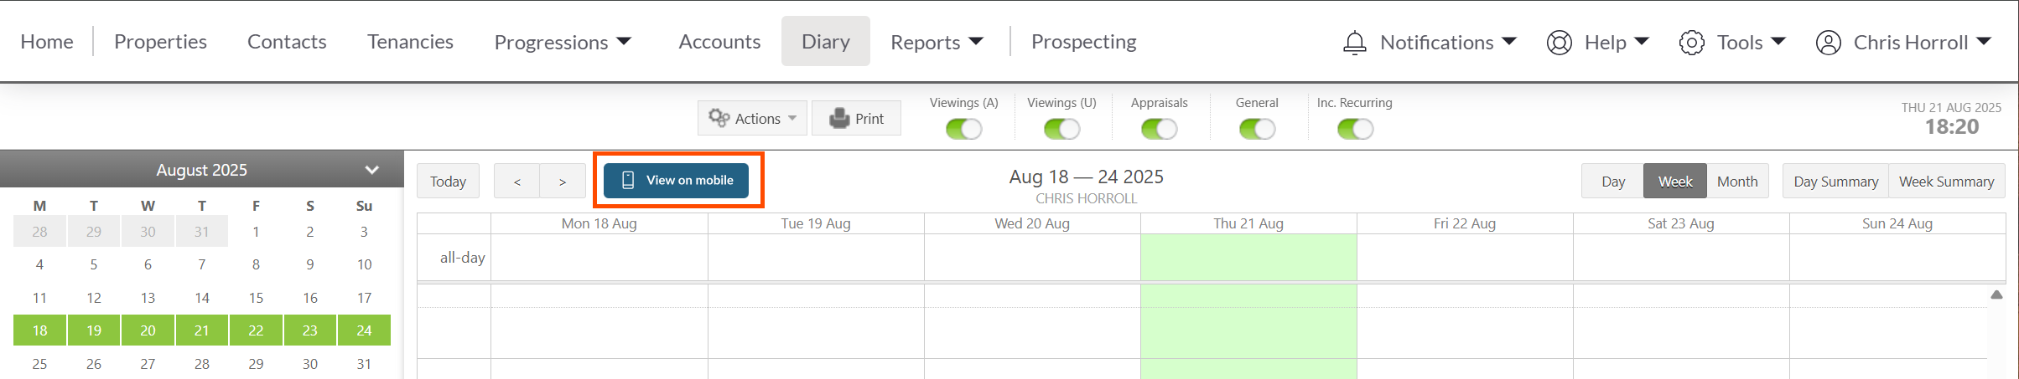Image resolution: width=2019 pixels, height=379 pixels.
Task: Go to previous week with the left arrow
Action: click(x=517, y=182)
